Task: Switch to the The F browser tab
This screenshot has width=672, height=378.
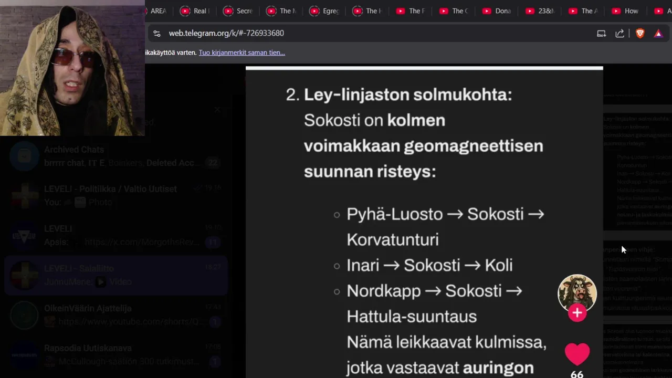Action: click(411, 10)
